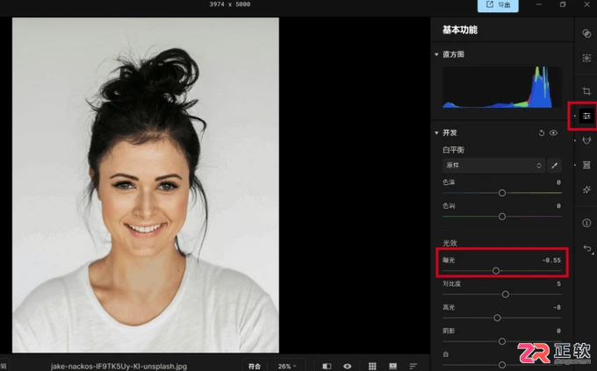Click the histogram graph
597x371 pixels.
(x=502, y=87)
